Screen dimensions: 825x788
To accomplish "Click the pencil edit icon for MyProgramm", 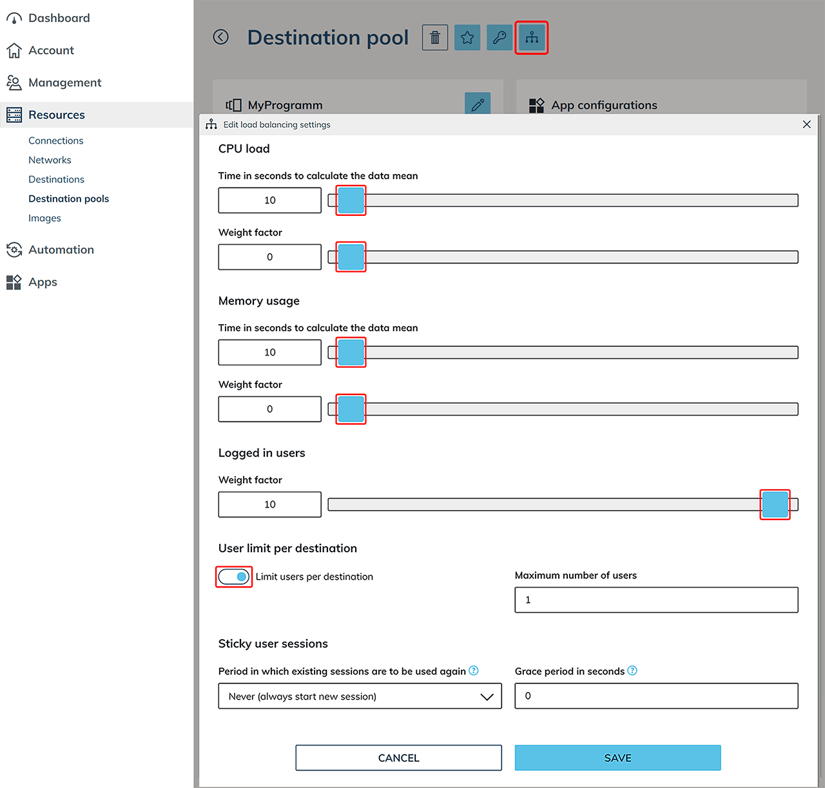I will tap(477, 104).
